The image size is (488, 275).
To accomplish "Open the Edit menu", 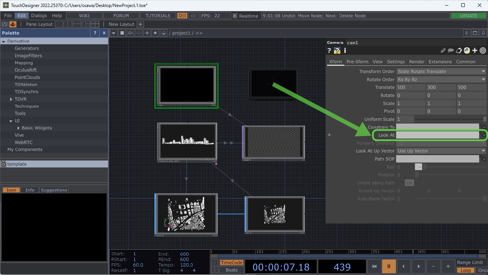I will pos(22,16).
